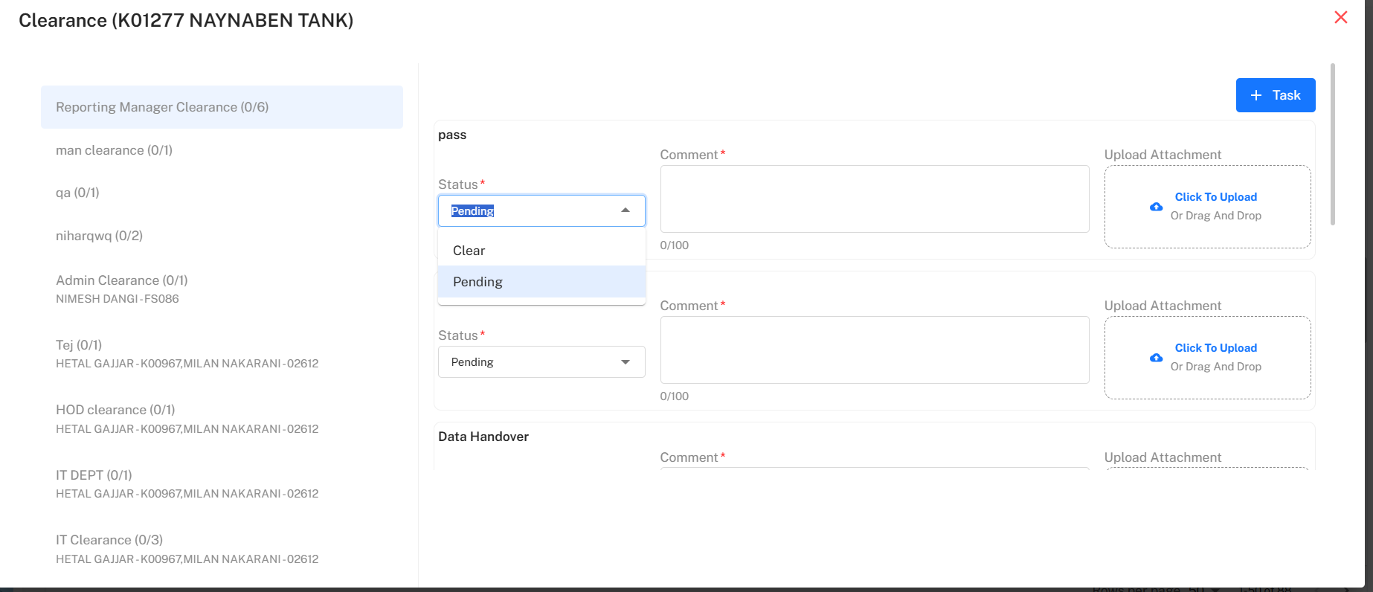Viewport: 1373px width, 592px height.
Task: Click To Upload link in second task
Action: [x=1215, y=348]
